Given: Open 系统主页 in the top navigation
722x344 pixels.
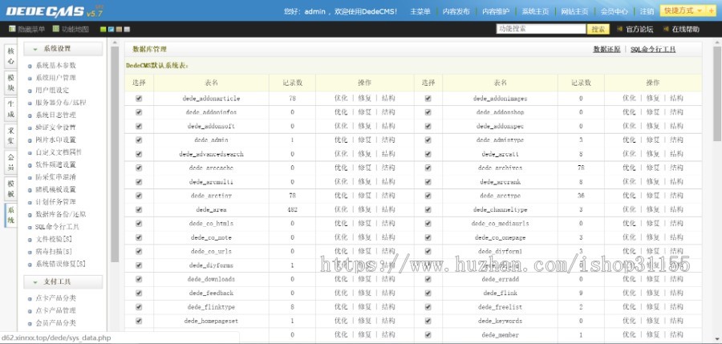Looking at the screenshot, I should [535, 11].
